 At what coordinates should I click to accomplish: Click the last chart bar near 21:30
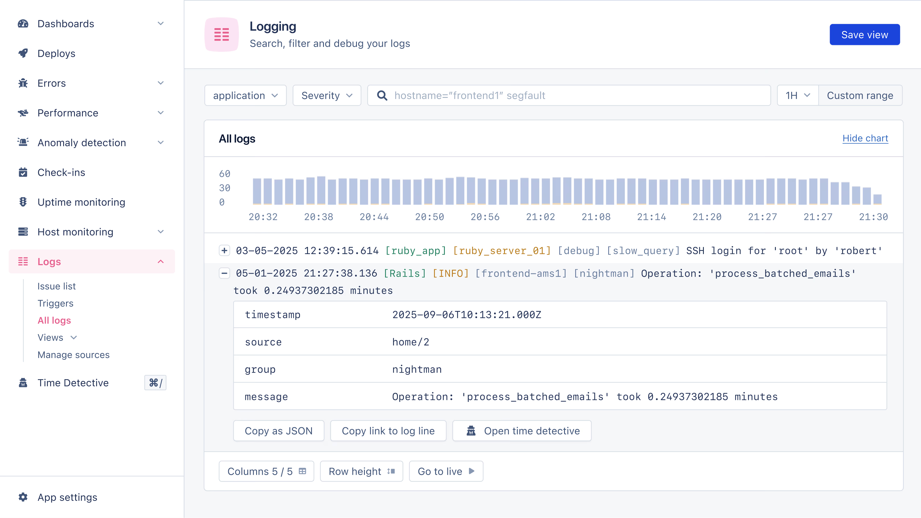pos(877,199)
